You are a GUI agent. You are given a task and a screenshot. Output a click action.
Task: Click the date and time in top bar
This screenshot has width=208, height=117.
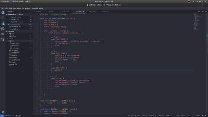(x=104, y=1)
